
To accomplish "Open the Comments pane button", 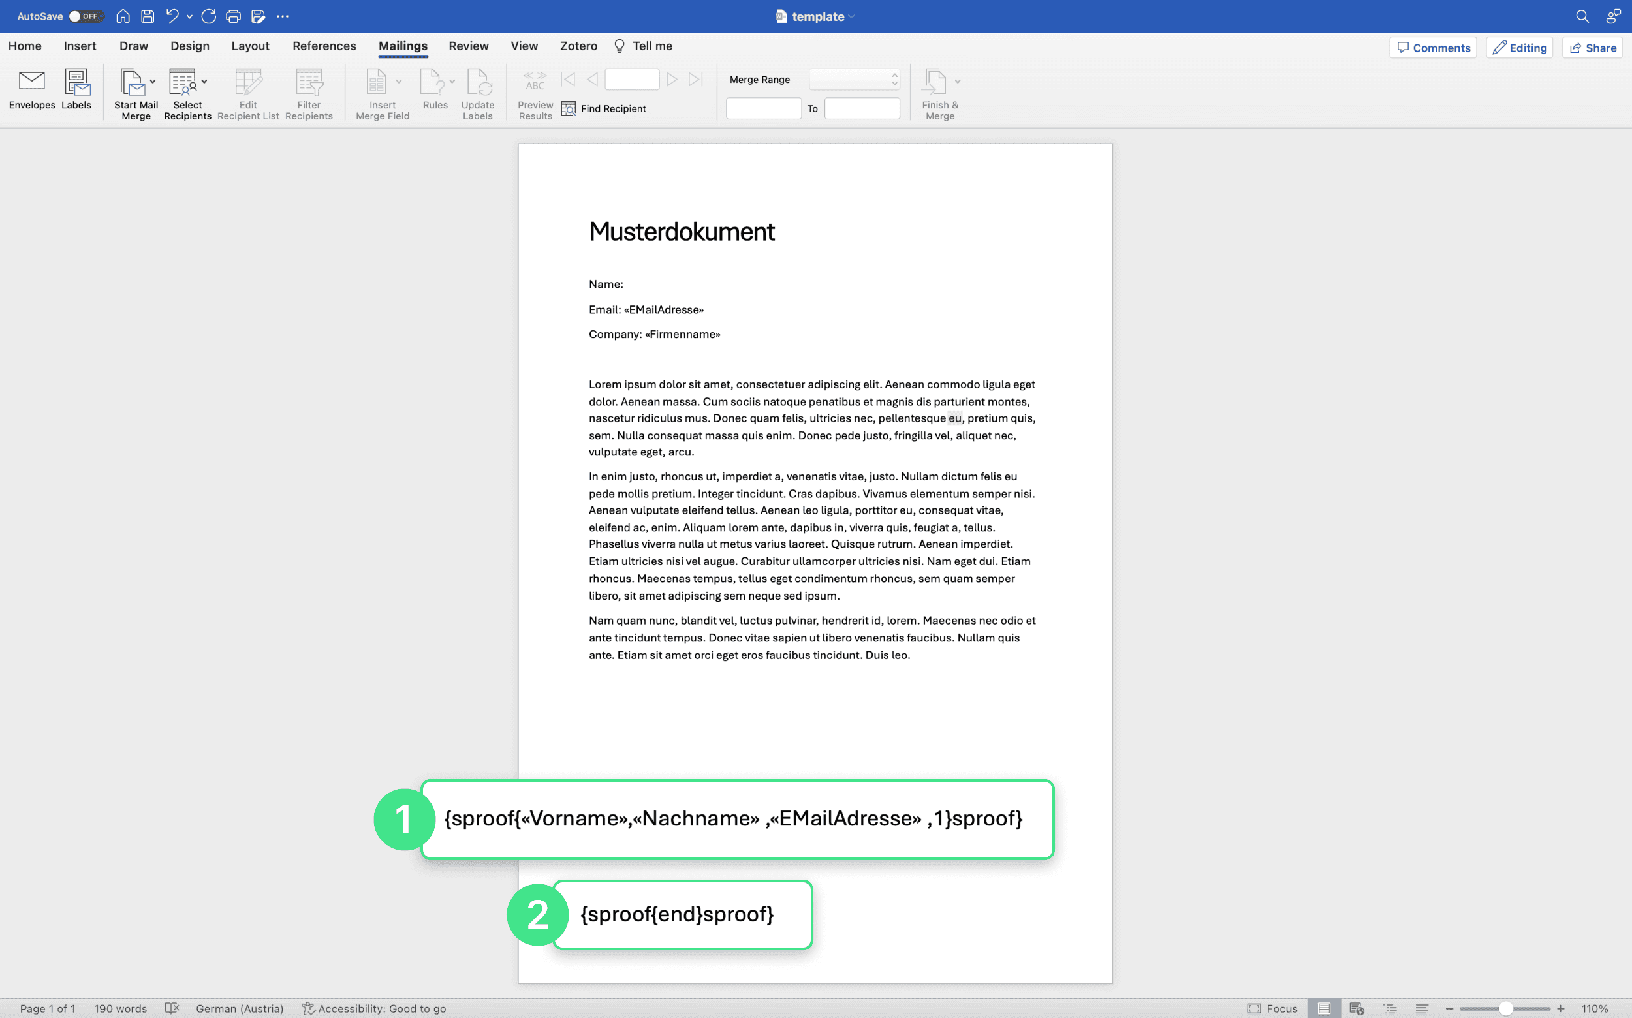I will pos(1433,48).
